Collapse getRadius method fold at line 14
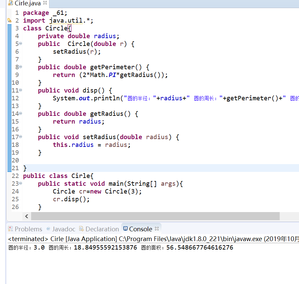 (21, 113)
